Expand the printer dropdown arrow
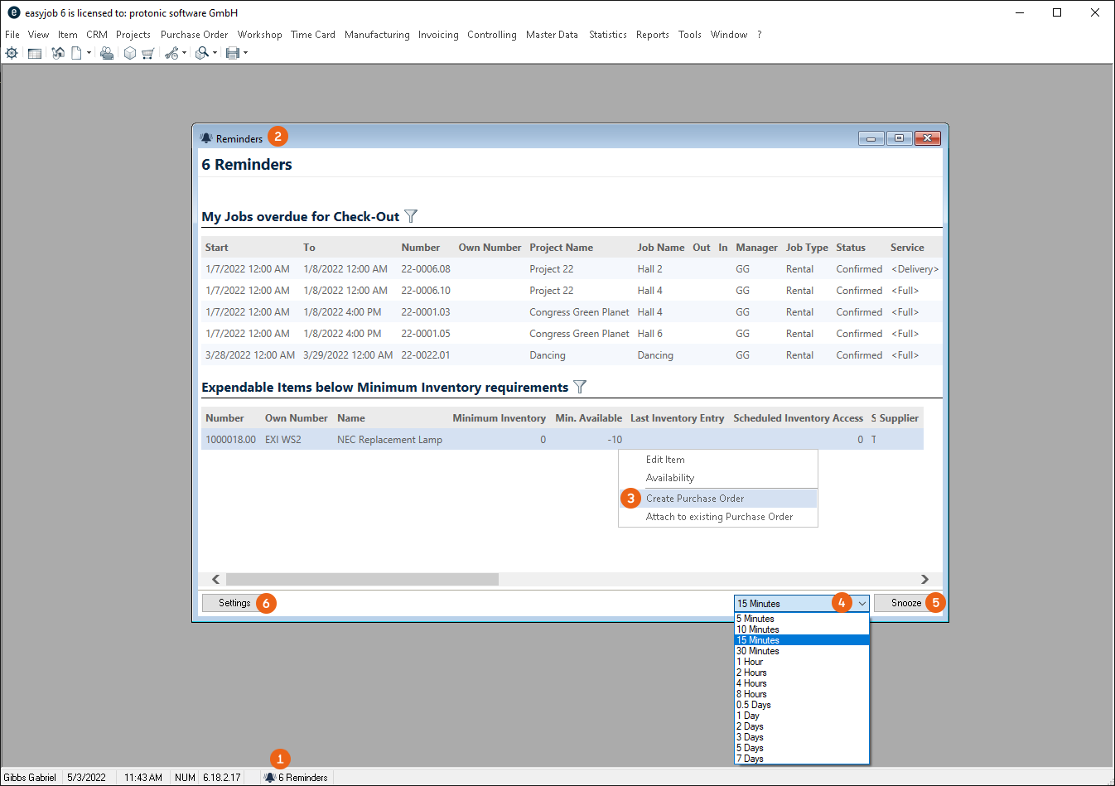This screenshot has height=786, width=1115. [x=245, y=53]
